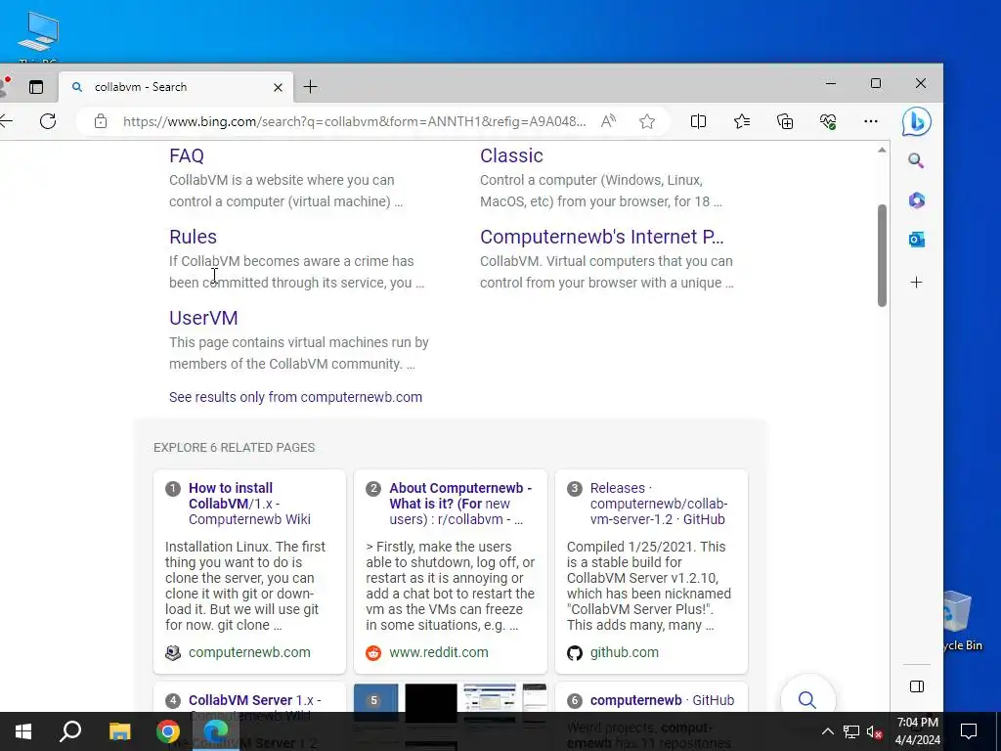Open the computernewb · GitHub card

tap(662, 700)
